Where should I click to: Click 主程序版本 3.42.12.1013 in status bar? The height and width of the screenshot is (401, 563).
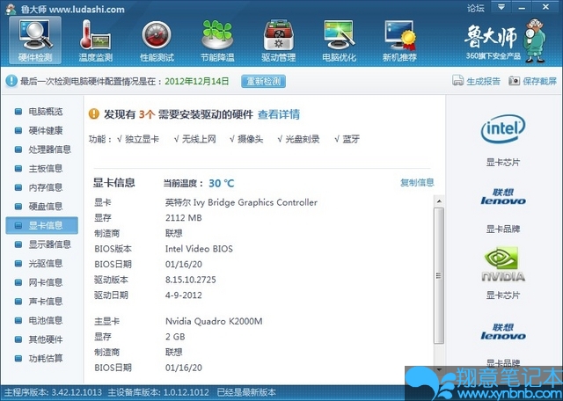pyautogui.click(x=53, y=392)
